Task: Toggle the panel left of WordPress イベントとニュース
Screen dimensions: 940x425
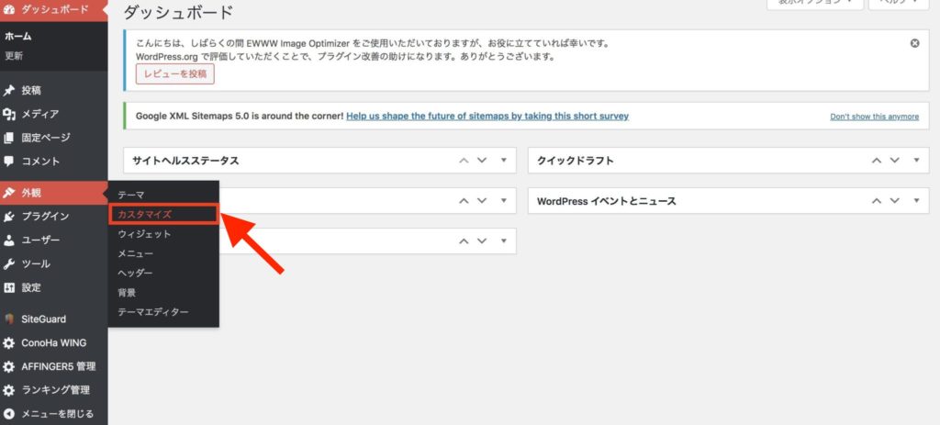Action: point(504,200)
